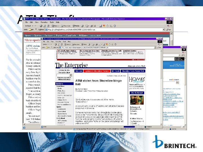Click Enterprise window vertical scrollbar thumb
Viewport: 203px width, 152px height.
[161, 65]
